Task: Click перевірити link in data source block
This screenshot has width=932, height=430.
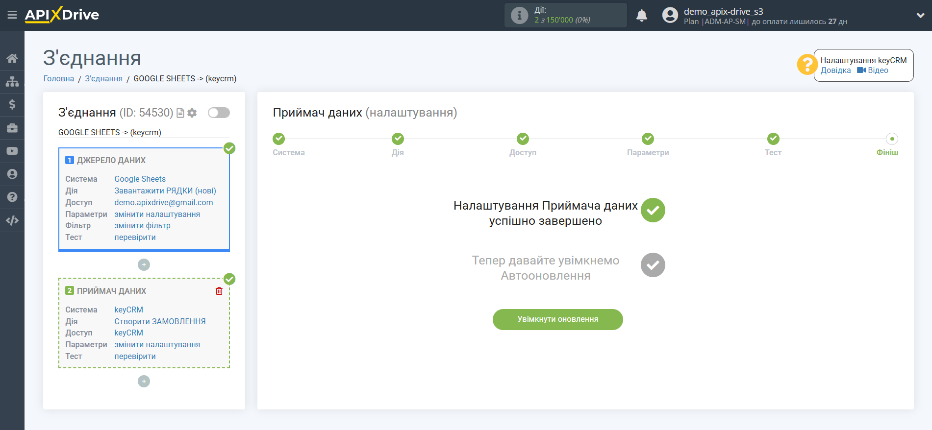Action: coord(135,237)
